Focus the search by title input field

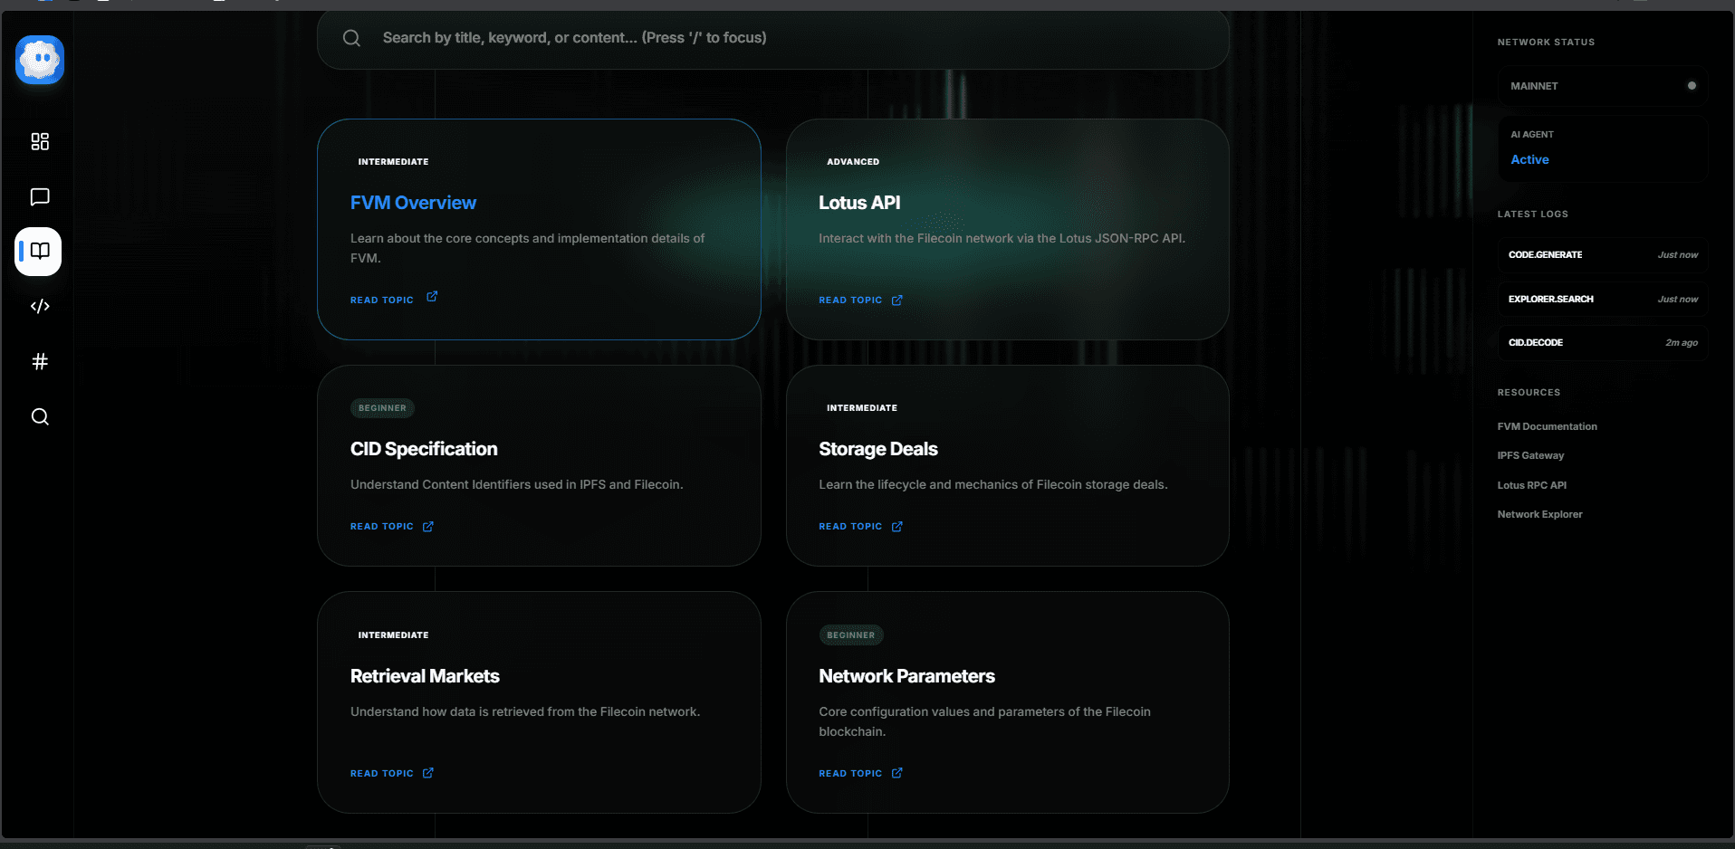pos(772,38)
